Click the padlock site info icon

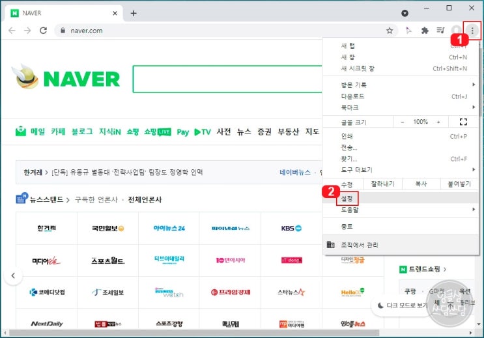pyautogui.click(x=63, y=31)
